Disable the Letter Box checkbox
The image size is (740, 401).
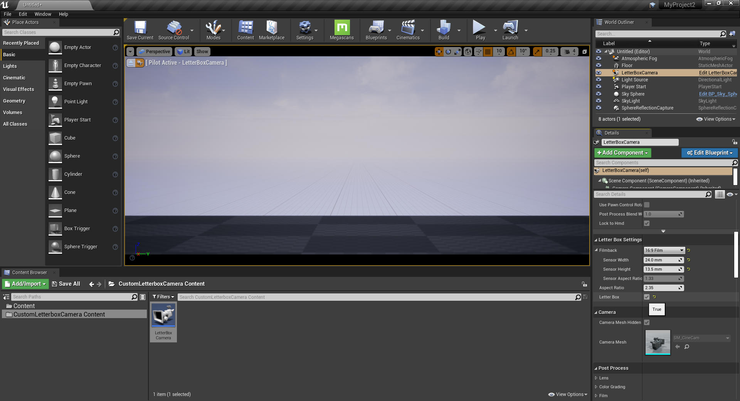point(647,297)
